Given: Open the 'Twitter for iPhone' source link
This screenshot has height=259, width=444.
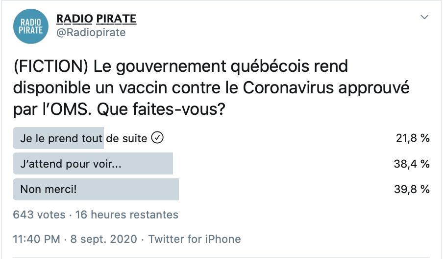Looking at the screenshot, I should [x=195, y=239].
